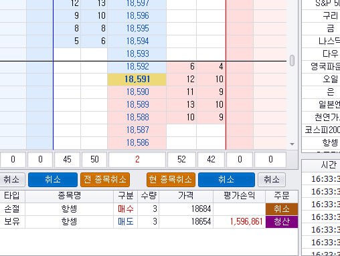The width and height of the screenshot is (340, 256).
Task: Click the price cell 18,596
Action: pyautogui.click(x=137, y=16)
